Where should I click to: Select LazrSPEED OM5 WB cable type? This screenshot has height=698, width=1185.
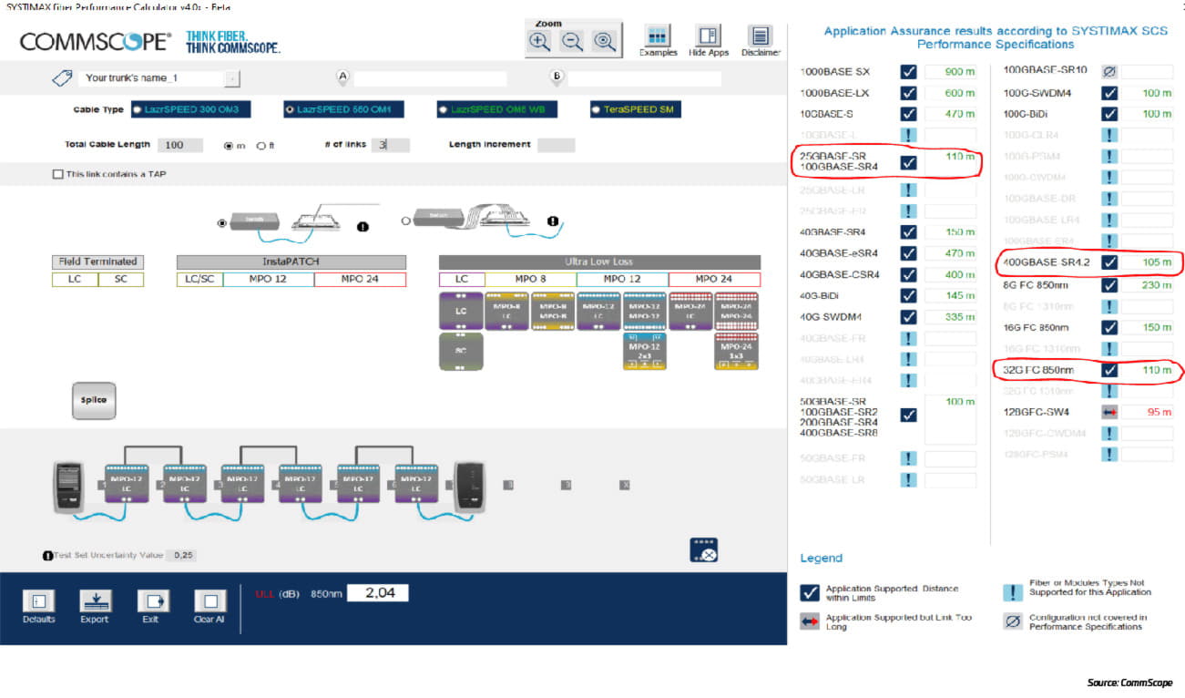496,109
